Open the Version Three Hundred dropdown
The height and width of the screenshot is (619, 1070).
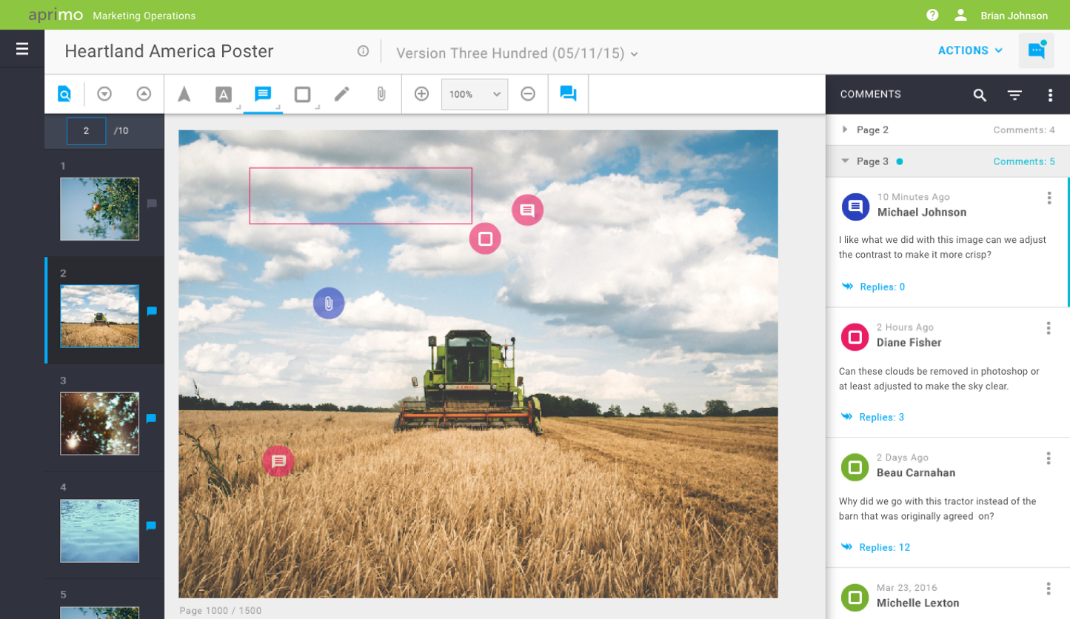[x=517, y=53]
